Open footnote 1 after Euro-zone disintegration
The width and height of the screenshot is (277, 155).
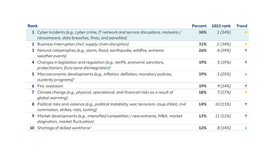(111, 67)
